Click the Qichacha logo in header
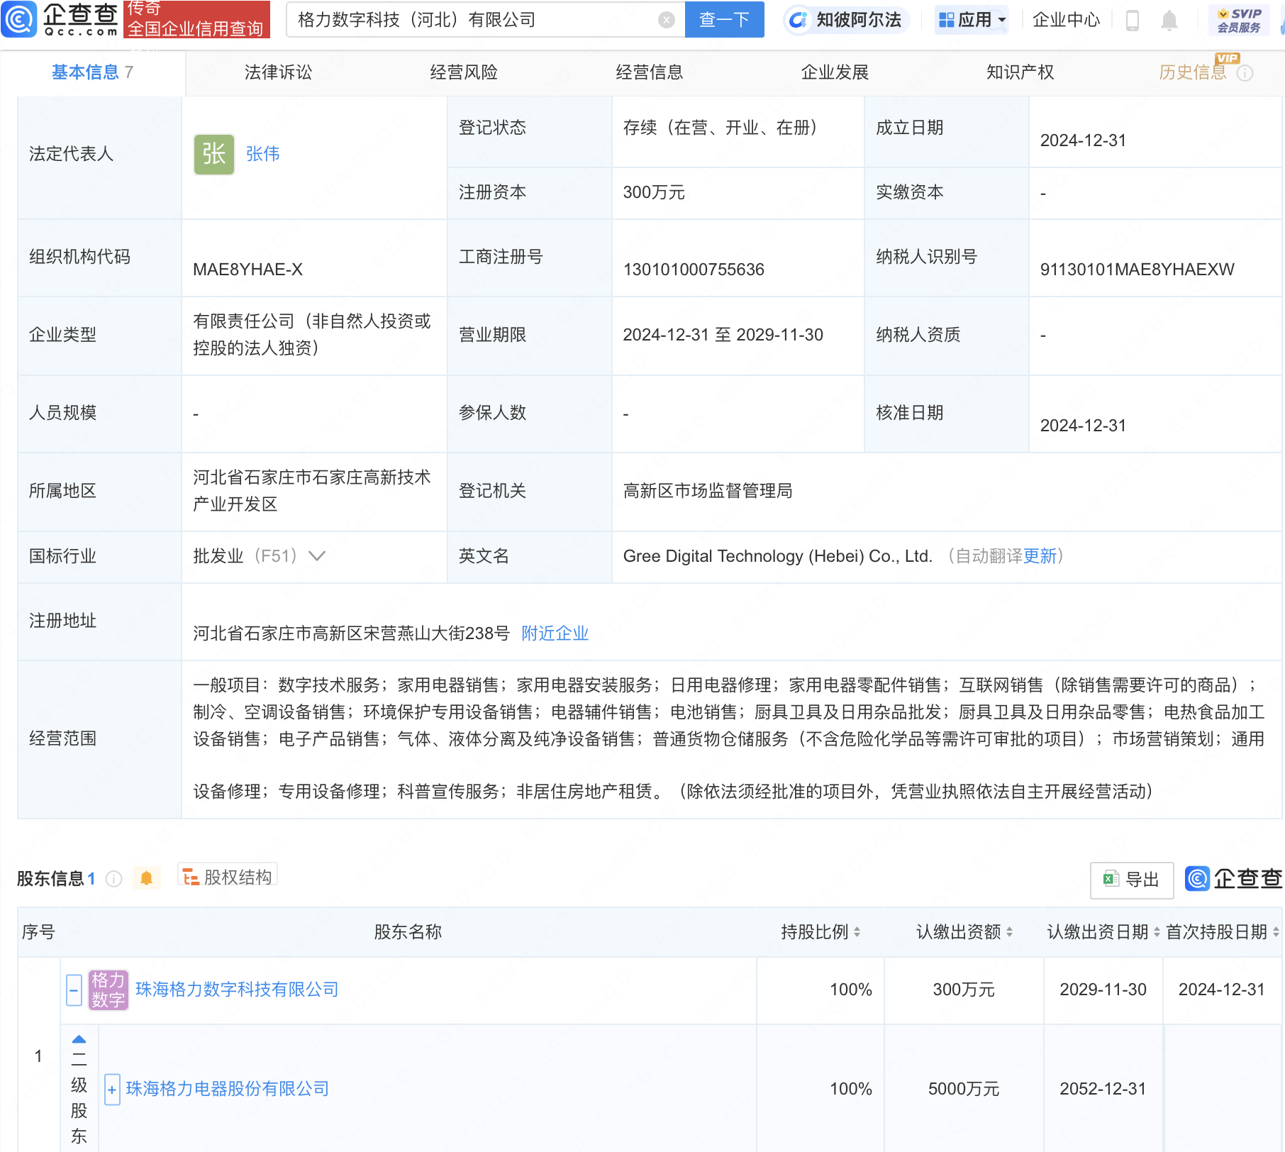 point(60,19)
